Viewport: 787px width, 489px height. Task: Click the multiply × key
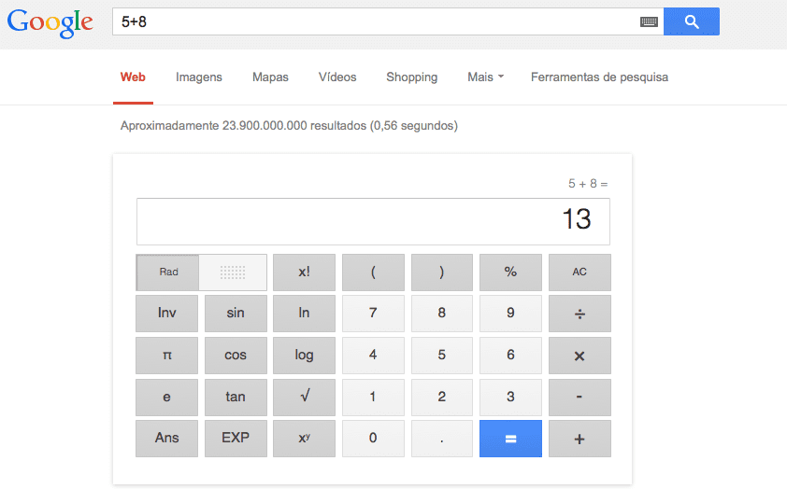pyautogui.click(x=580, y=356)
